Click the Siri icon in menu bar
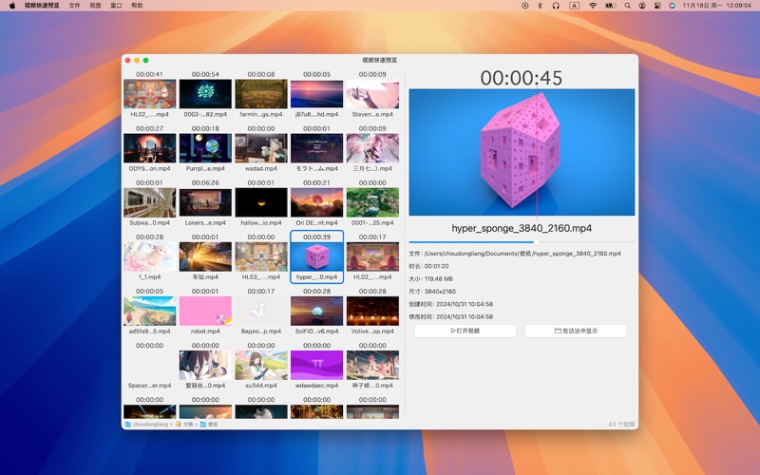 672,5
